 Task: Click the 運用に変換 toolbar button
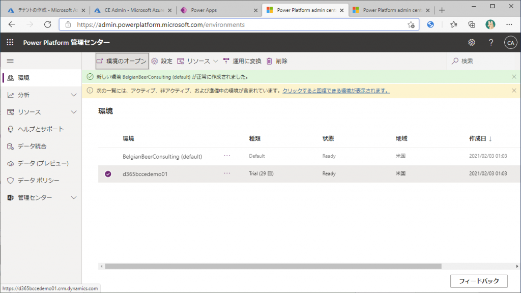[x=242, y=61]
